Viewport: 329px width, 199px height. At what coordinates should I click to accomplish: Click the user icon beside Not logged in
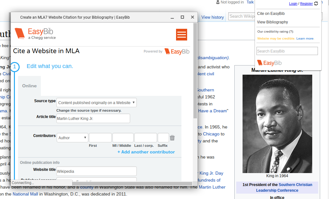(218, 2)
